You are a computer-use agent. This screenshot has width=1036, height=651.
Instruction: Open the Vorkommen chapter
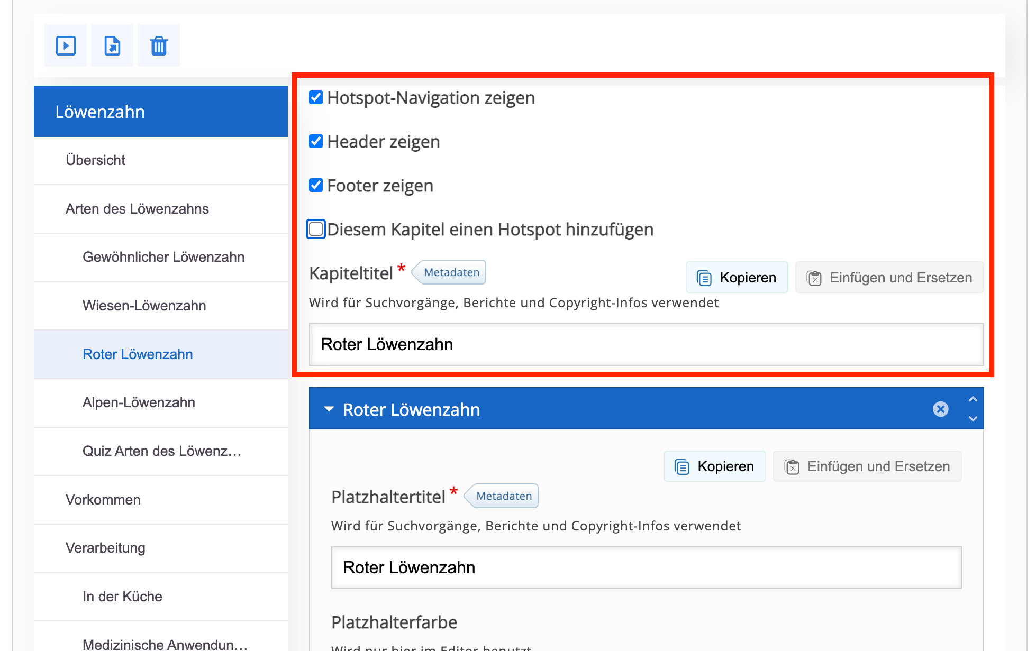pos(161,500)
